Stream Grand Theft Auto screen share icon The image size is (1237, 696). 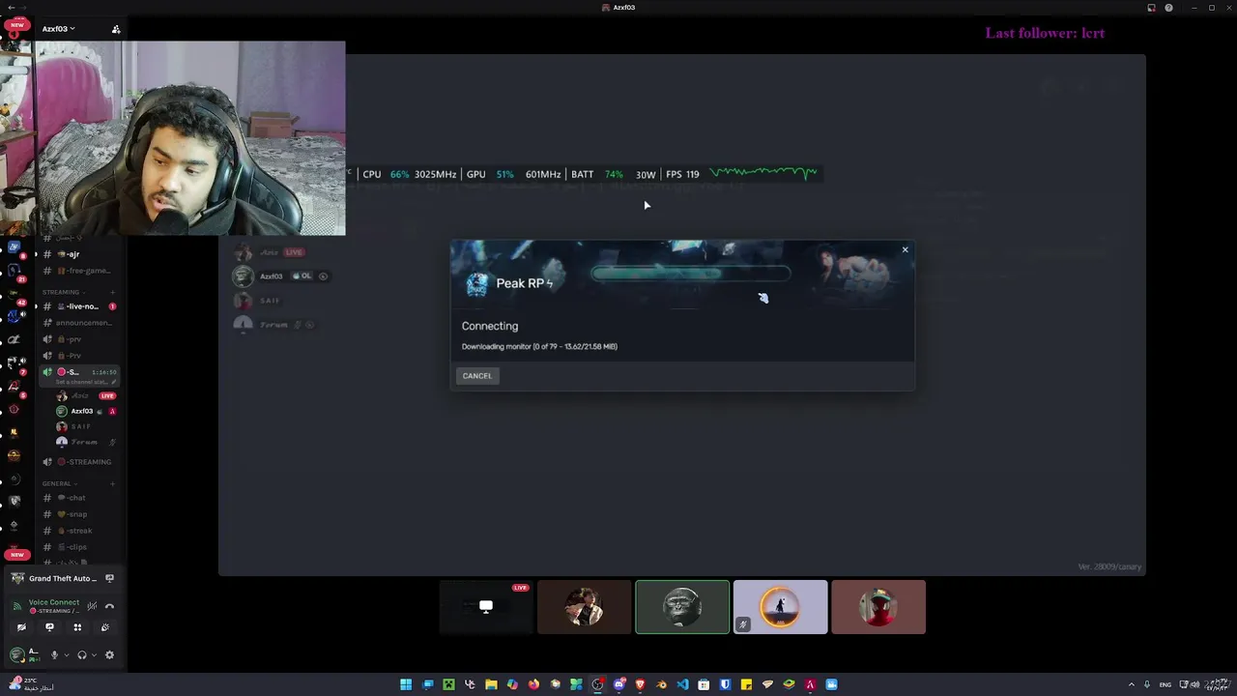[x=109, y=578]
